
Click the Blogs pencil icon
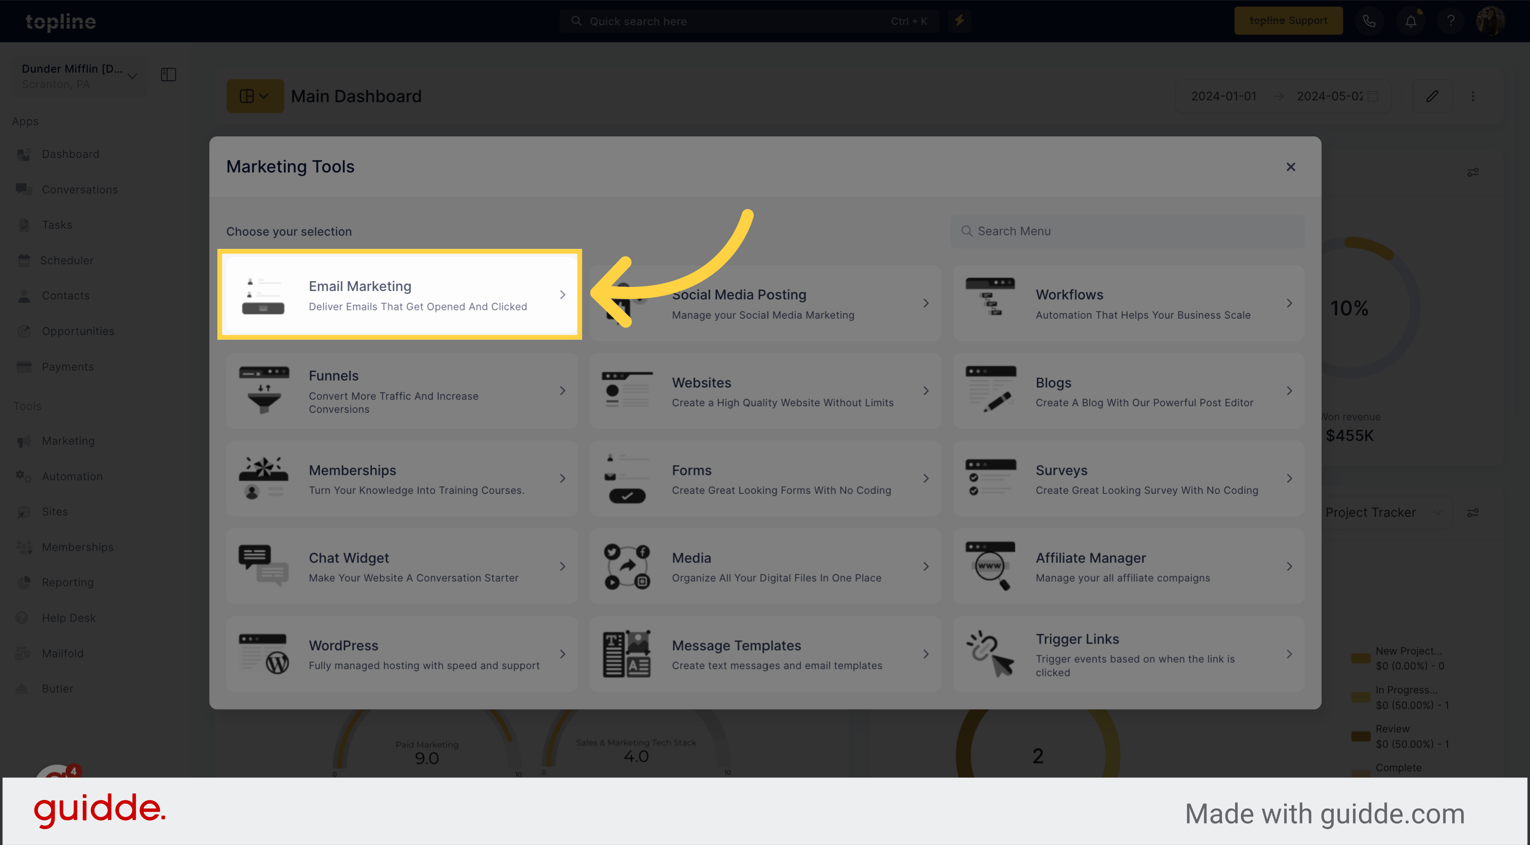click(x=990, y=389)
